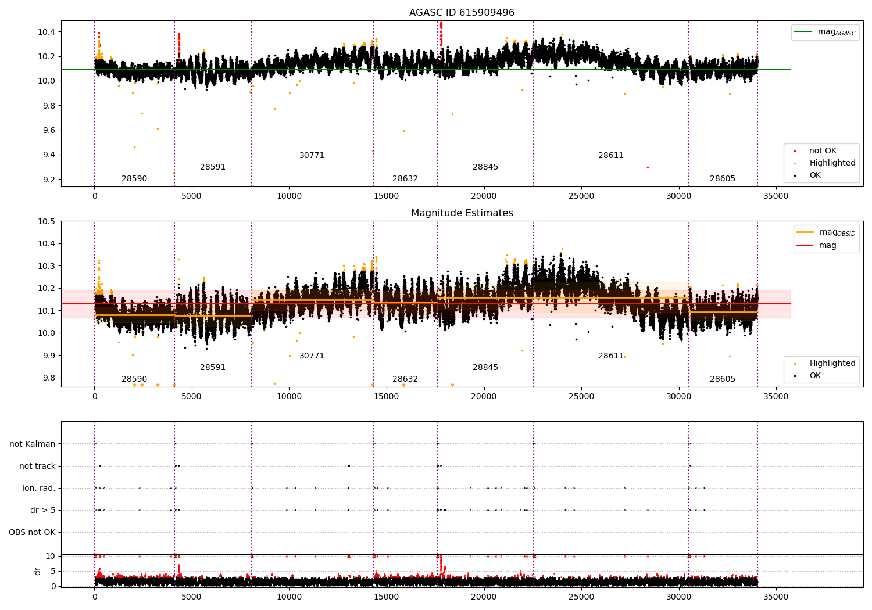The image size is (872, 610).
Task: Click OBSID label 28590 in Magnitude Estimates plot
Action: tap(134, 379)
